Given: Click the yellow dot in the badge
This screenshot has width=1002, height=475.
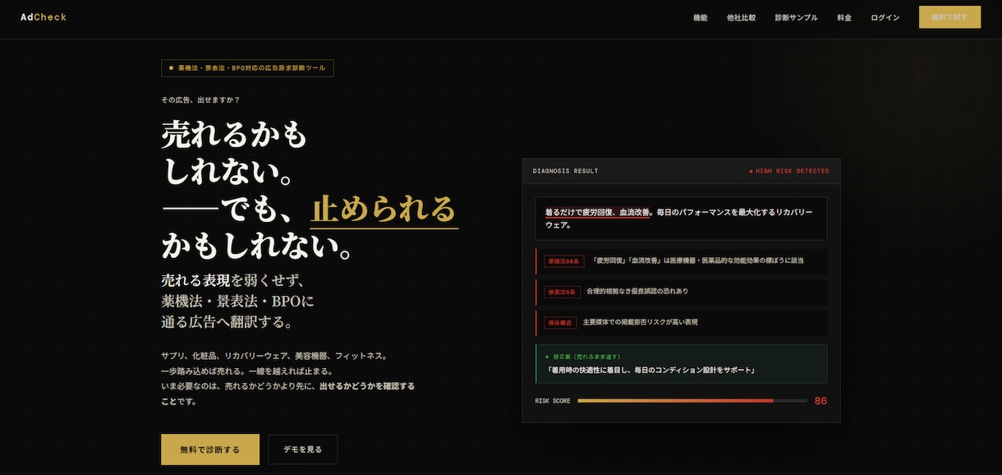Looking at the screenshot, I should [x=171, y=68].
